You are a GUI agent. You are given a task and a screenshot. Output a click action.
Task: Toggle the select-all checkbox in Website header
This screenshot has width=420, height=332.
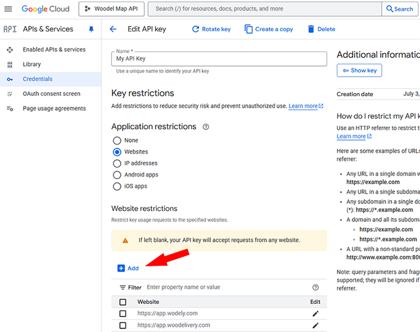point(123,302)
